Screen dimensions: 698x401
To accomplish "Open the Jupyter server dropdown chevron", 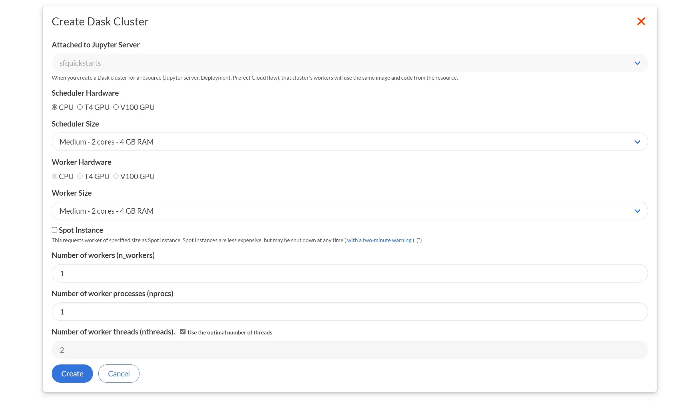I will coord(637,63).
